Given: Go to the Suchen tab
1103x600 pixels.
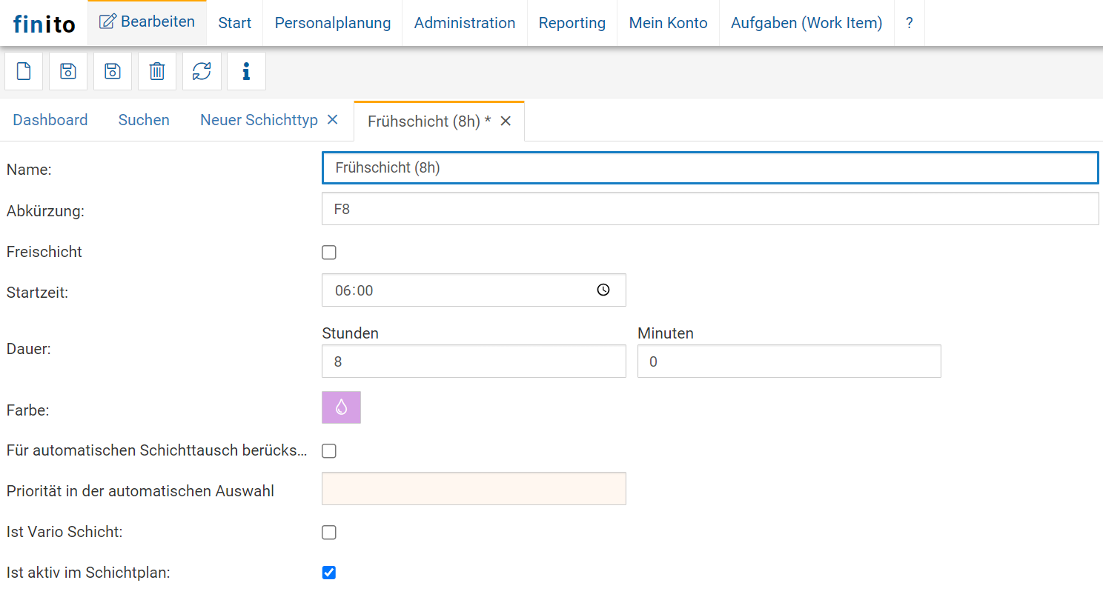Looking at the screenshot, I should pos(144,120).
